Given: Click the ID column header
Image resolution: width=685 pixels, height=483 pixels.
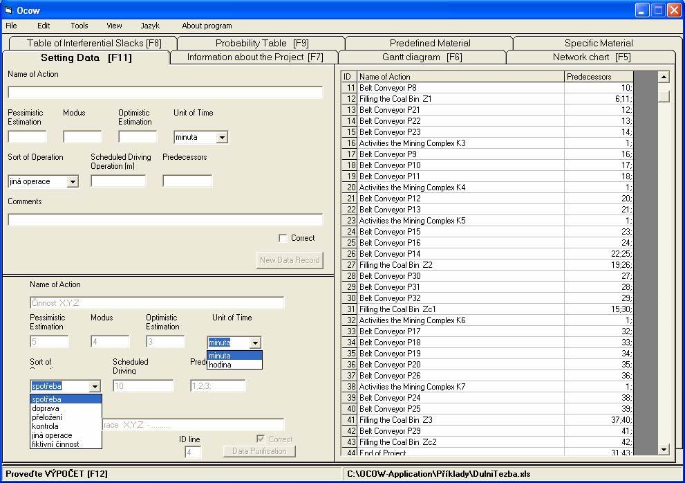Looking at the screenshot, I should [x=349, y=77].
